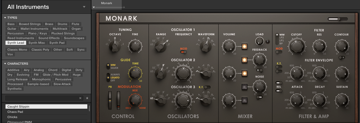360x123 pixels.
Task: Select the Vox subtype tag
Action: pos(10,54)
